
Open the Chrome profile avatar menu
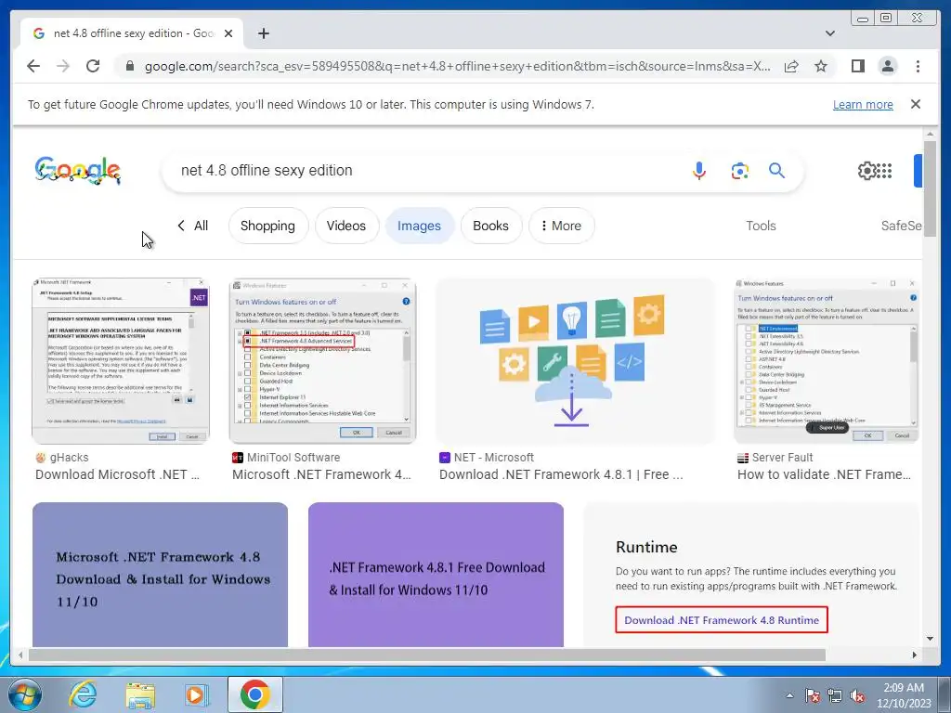point(888,66)
